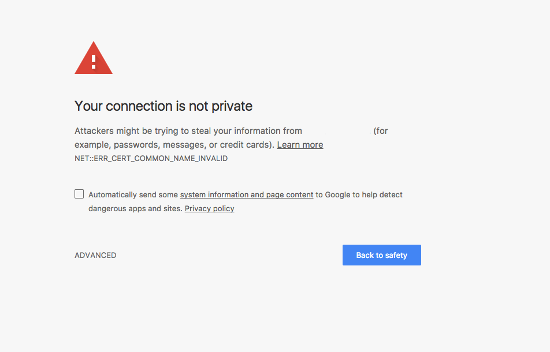Viewport: 550px width, 352px height.
Task: Click the word 'private' in the heading
Action: click(x=232, y=106)
